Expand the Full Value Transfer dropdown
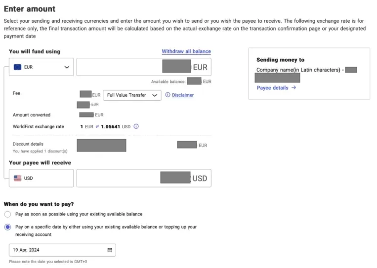The width and height of the screenshot is (377, 268). (x=132, y=95)
